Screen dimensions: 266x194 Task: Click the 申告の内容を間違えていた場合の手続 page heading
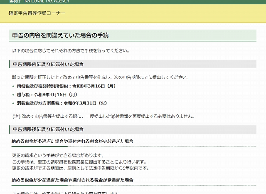tap(61, 35)
